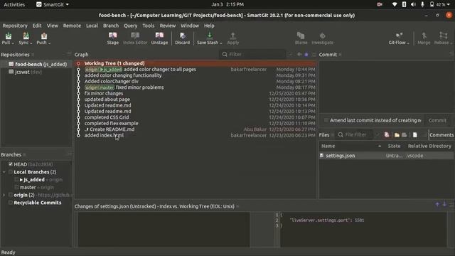Viewport: 455px width, 256px height.
Task: Open the Branches panel options menu
Action: pos(69,154)
